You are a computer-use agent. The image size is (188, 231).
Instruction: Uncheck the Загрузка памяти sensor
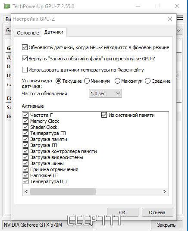point(26,139)
